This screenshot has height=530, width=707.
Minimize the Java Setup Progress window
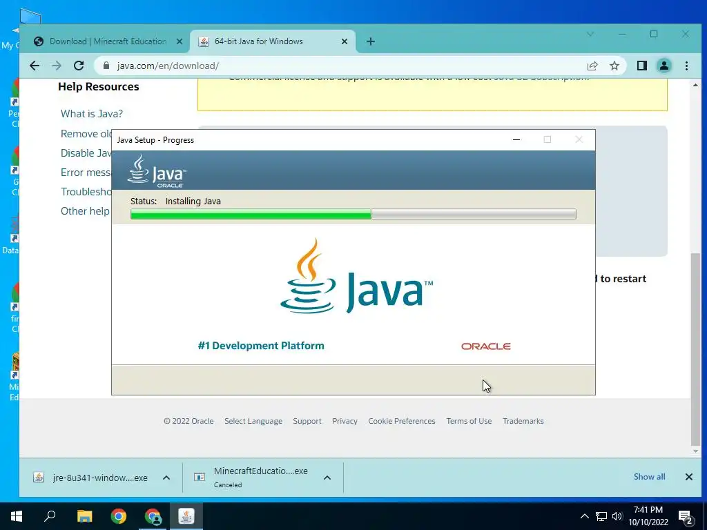[x=516, y=139]
